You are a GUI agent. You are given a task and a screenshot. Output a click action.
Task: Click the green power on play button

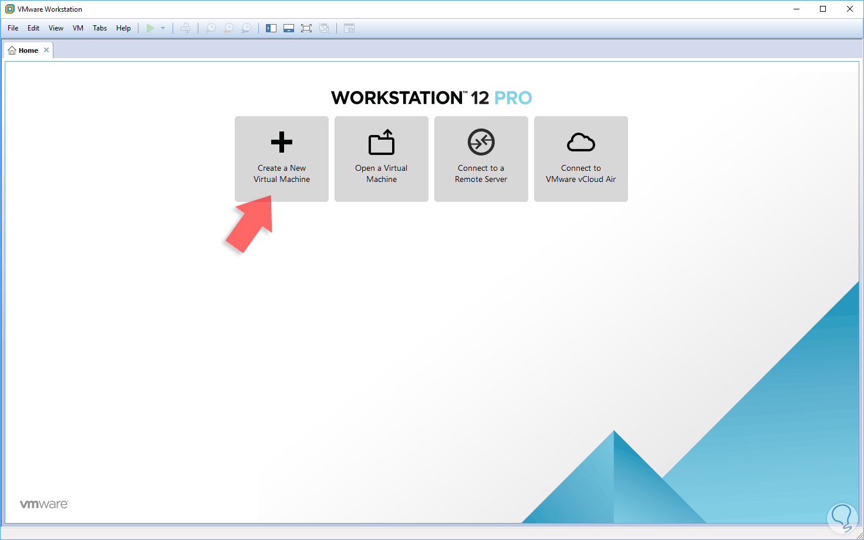pos(151,28)
